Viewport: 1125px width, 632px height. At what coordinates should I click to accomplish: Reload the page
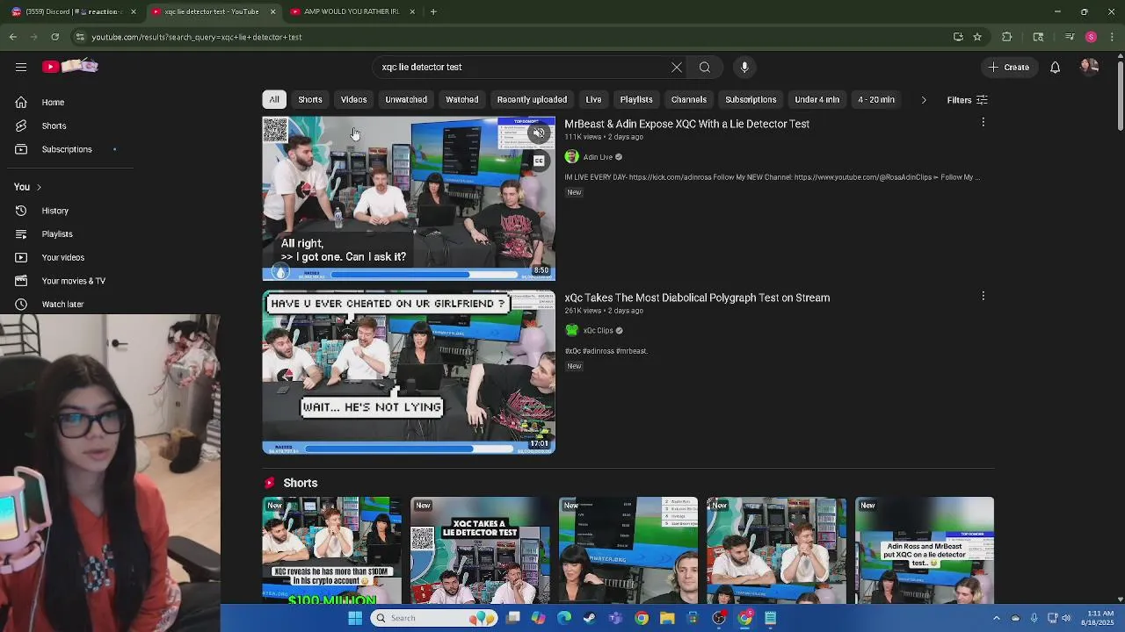tap(54, 37)
